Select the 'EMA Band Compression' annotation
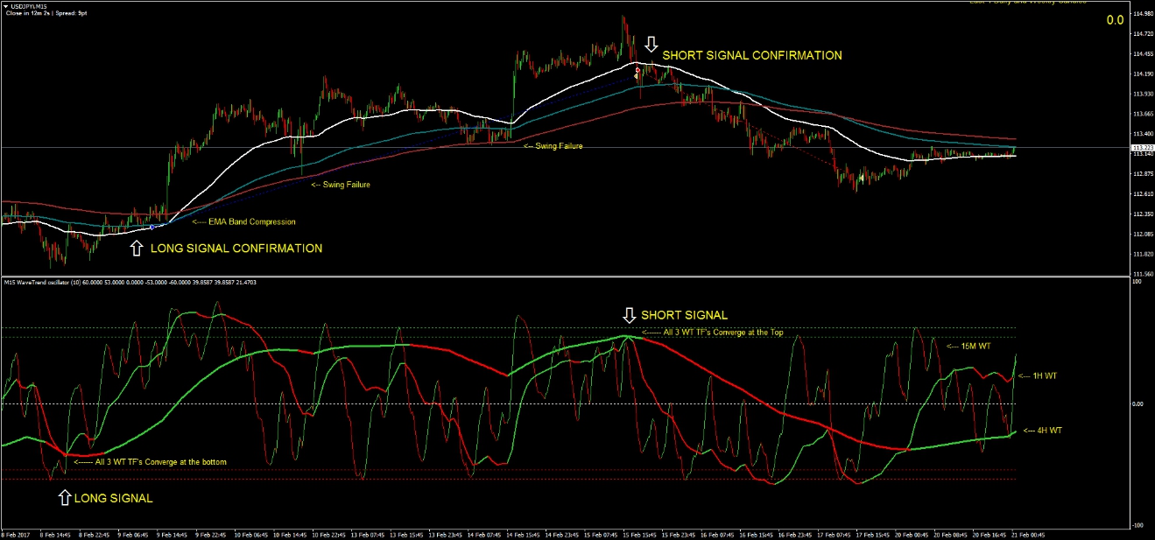Viewport: 1155px width, 540px height. click(x=243, y=221)
